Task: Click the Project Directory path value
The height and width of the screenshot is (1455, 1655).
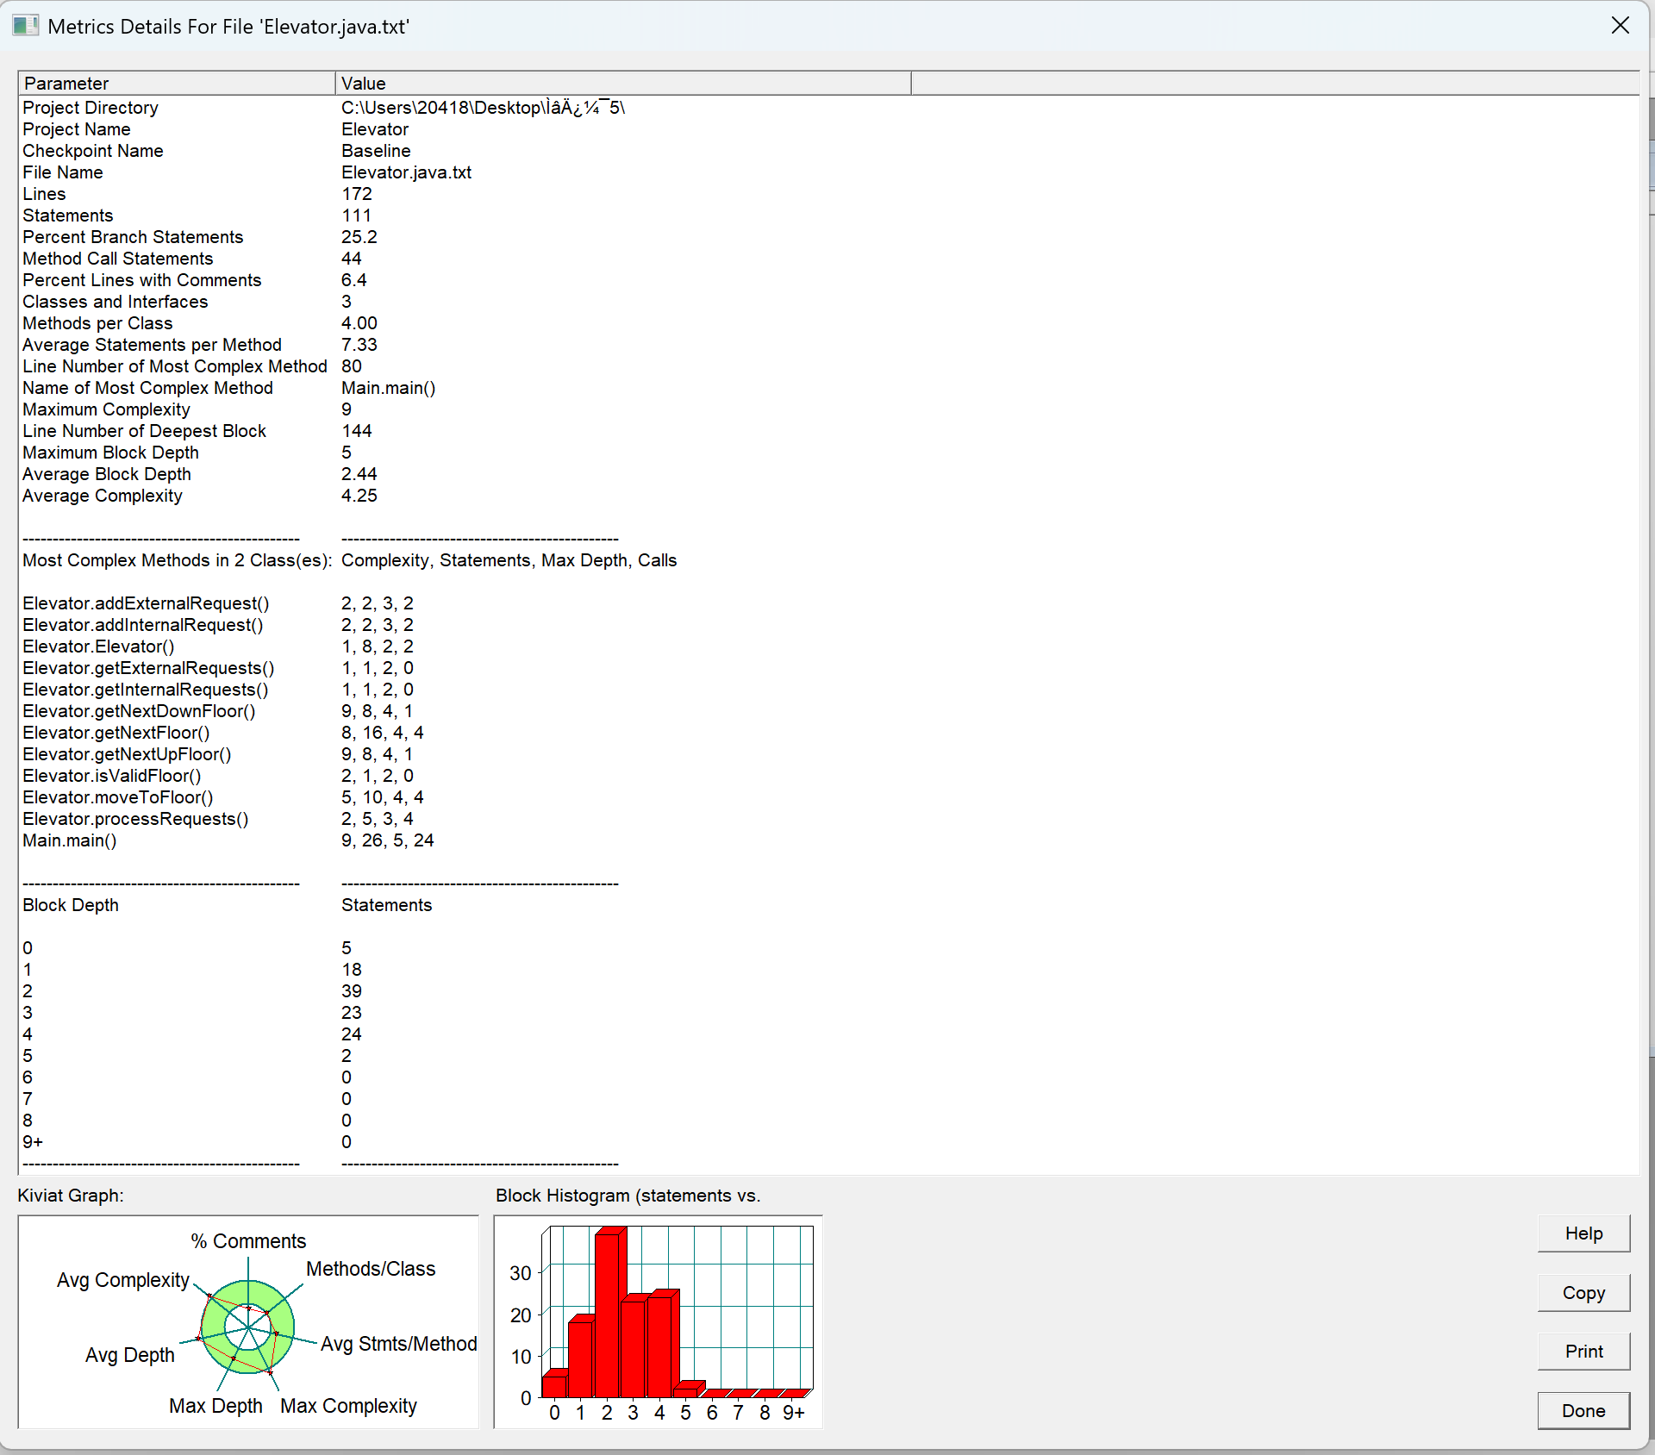Action: (483, 108)
